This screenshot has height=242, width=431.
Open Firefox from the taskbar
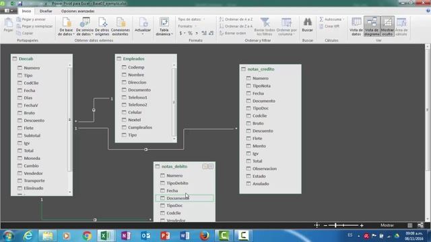(x=204, y=236)
